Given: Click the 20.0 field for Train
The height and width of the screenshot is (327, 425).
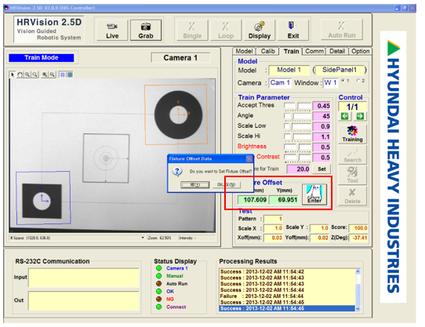Looking at the screenshot, I should coord(299,169).
